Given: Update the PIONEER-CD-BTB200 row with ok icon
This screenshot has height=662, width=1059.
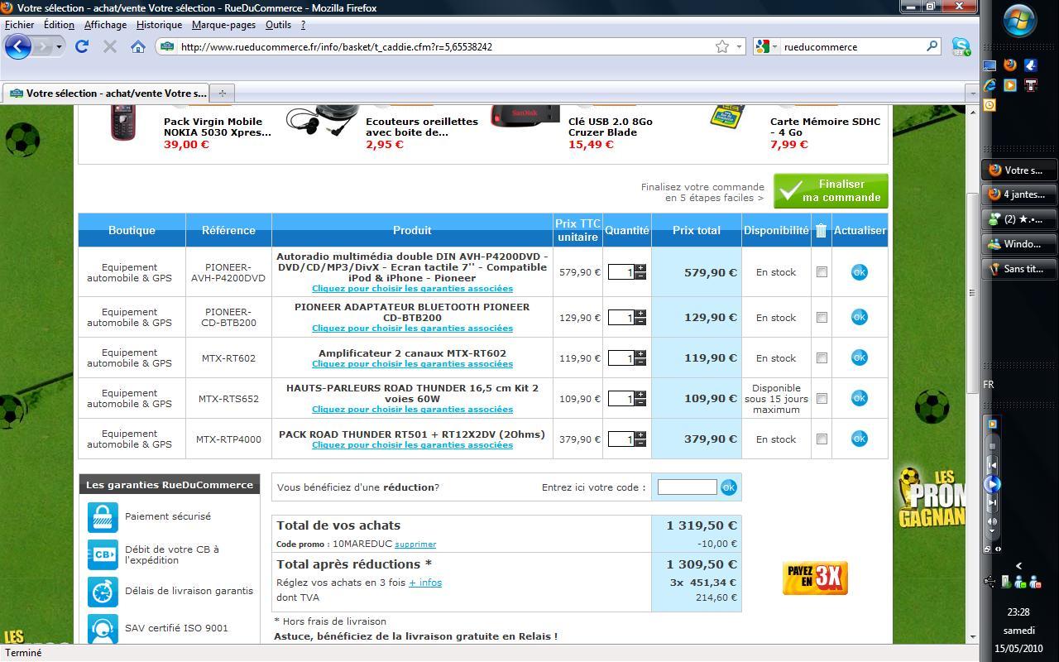Looking at the screenshot, I should [x=860, y=317].
